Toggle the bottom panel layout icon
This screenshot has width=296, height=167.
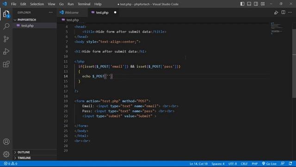[x=249, y=4]
